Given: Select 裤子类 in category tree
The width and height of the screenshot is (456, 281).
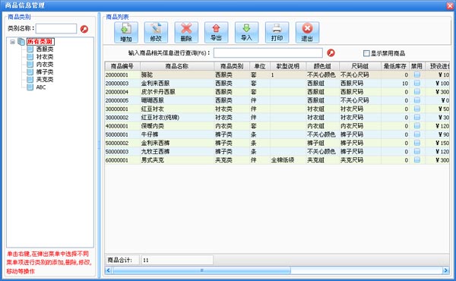Looking at the screenshot, I should pos(45,72).
